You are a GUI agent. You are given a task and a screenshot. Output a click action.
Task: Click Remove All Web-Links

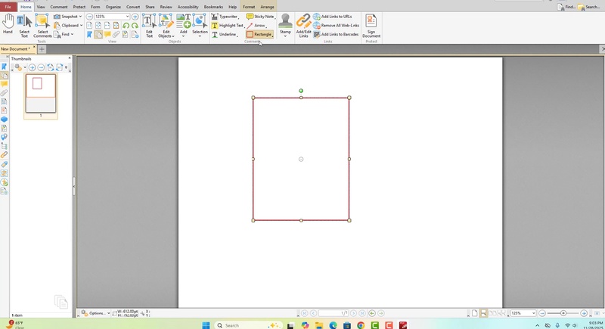coord(336,26)
